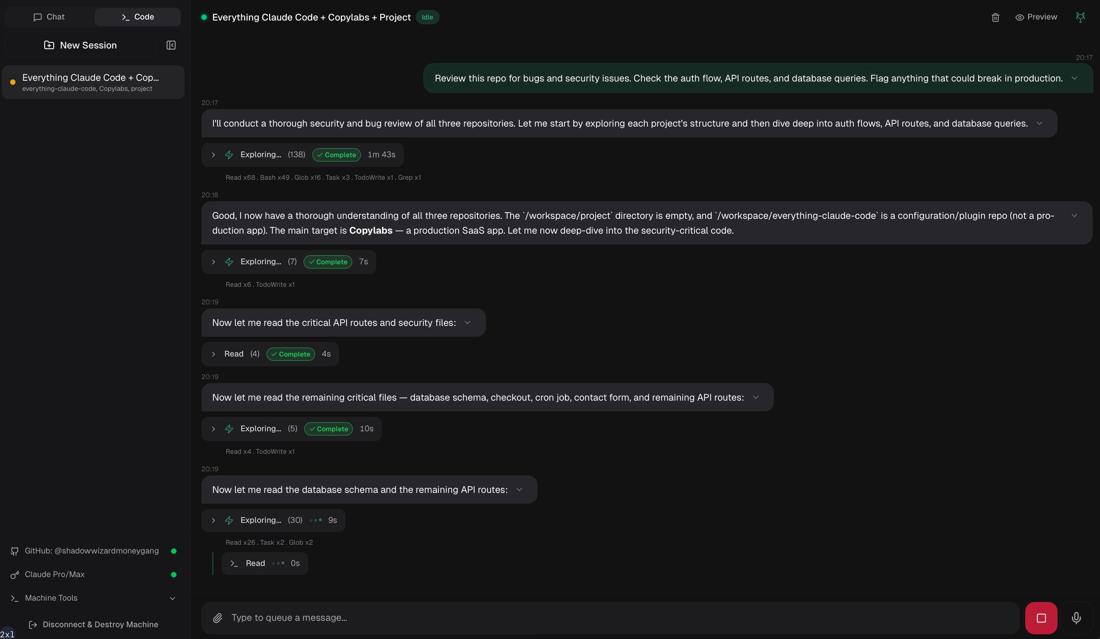The height and width of the screenshot is (639, 1100).
Task: Open the terminal icon beside Machine Tools
Action: (x=14, y=598)
